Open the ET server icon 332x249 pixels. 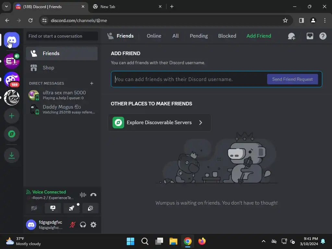tap(12, 61)
